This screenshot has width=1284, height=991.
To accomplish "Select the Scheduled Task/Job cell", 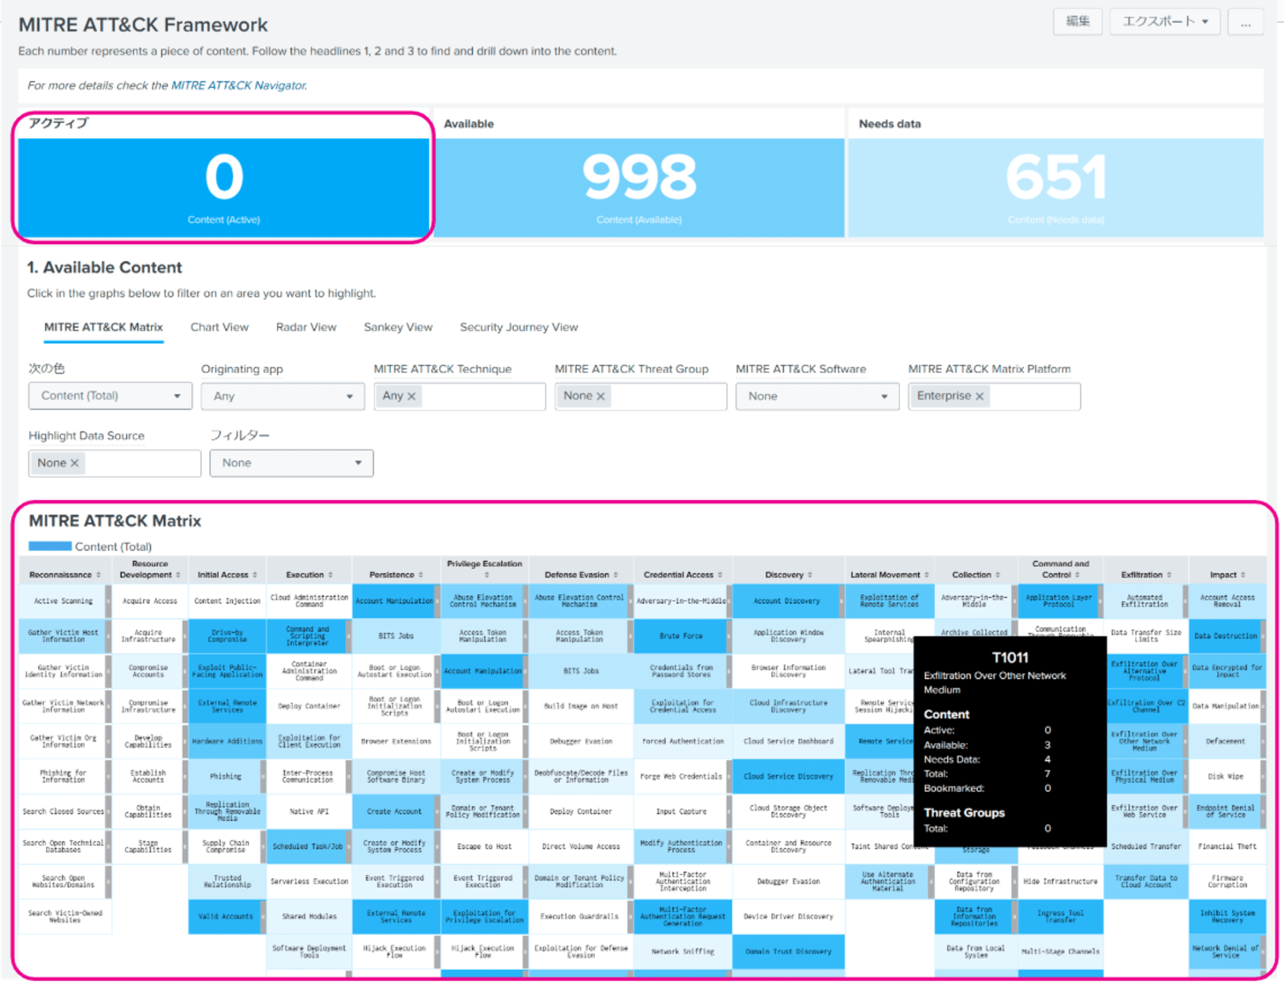I will coord(308,847).
